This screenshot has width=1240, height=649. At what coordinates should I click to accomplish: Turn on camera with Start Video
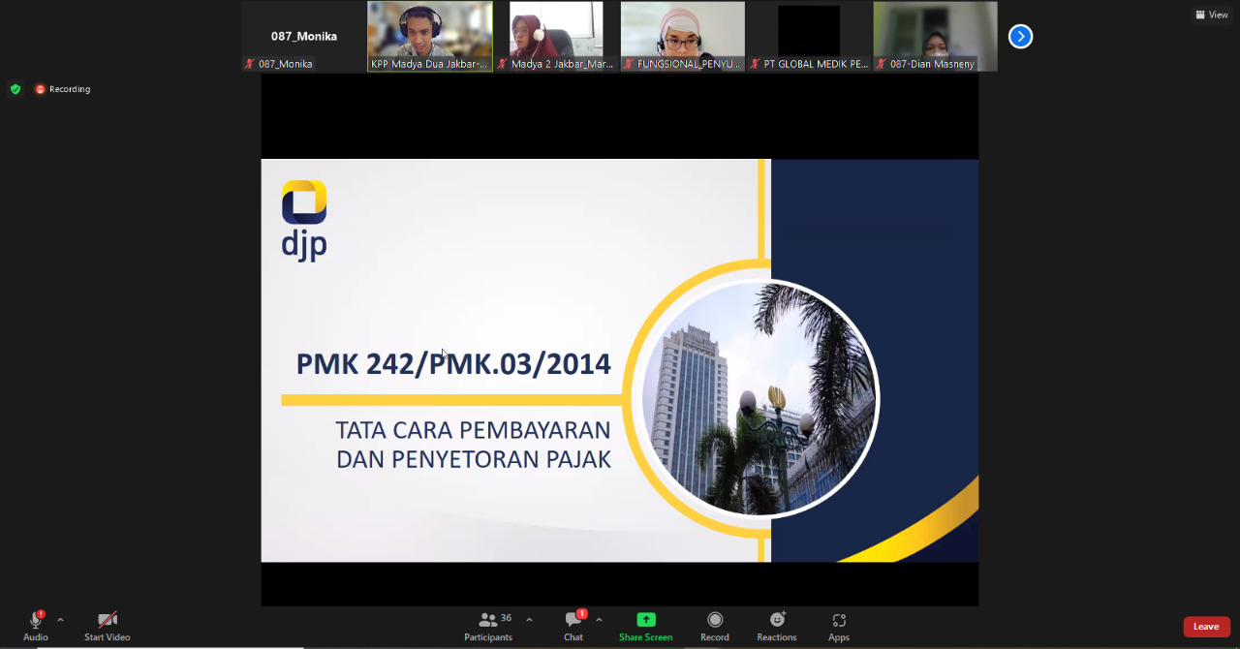tap(107, 626)
